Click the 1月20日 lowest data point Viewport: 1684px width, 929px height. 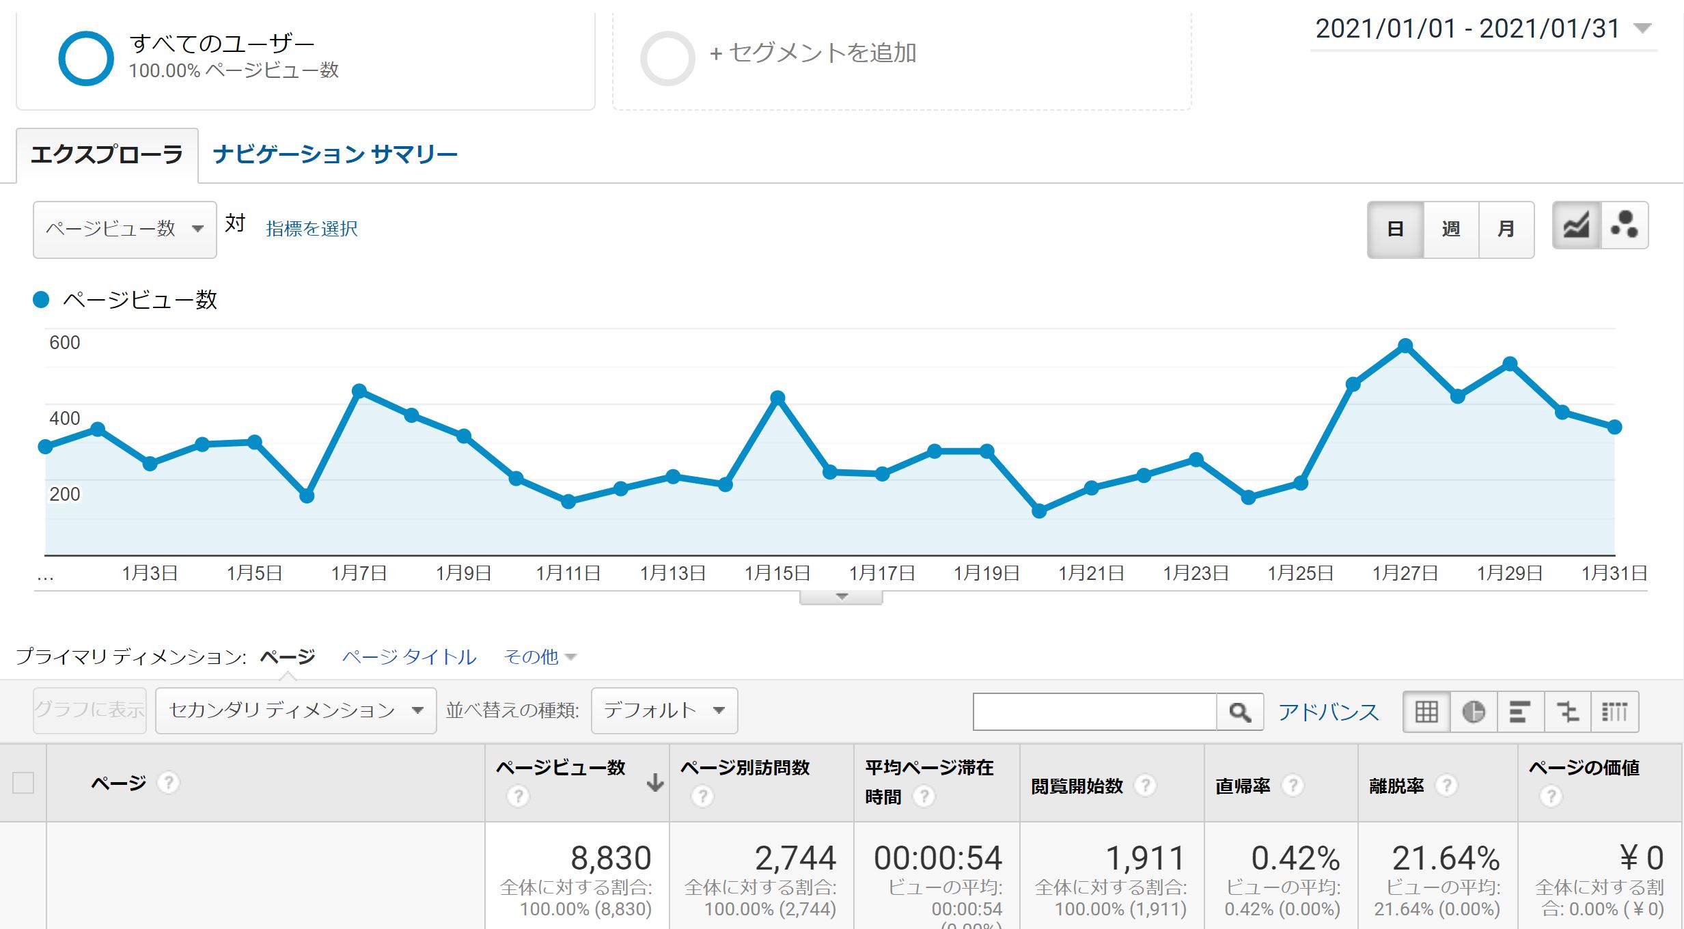(x=1039, y=511)
